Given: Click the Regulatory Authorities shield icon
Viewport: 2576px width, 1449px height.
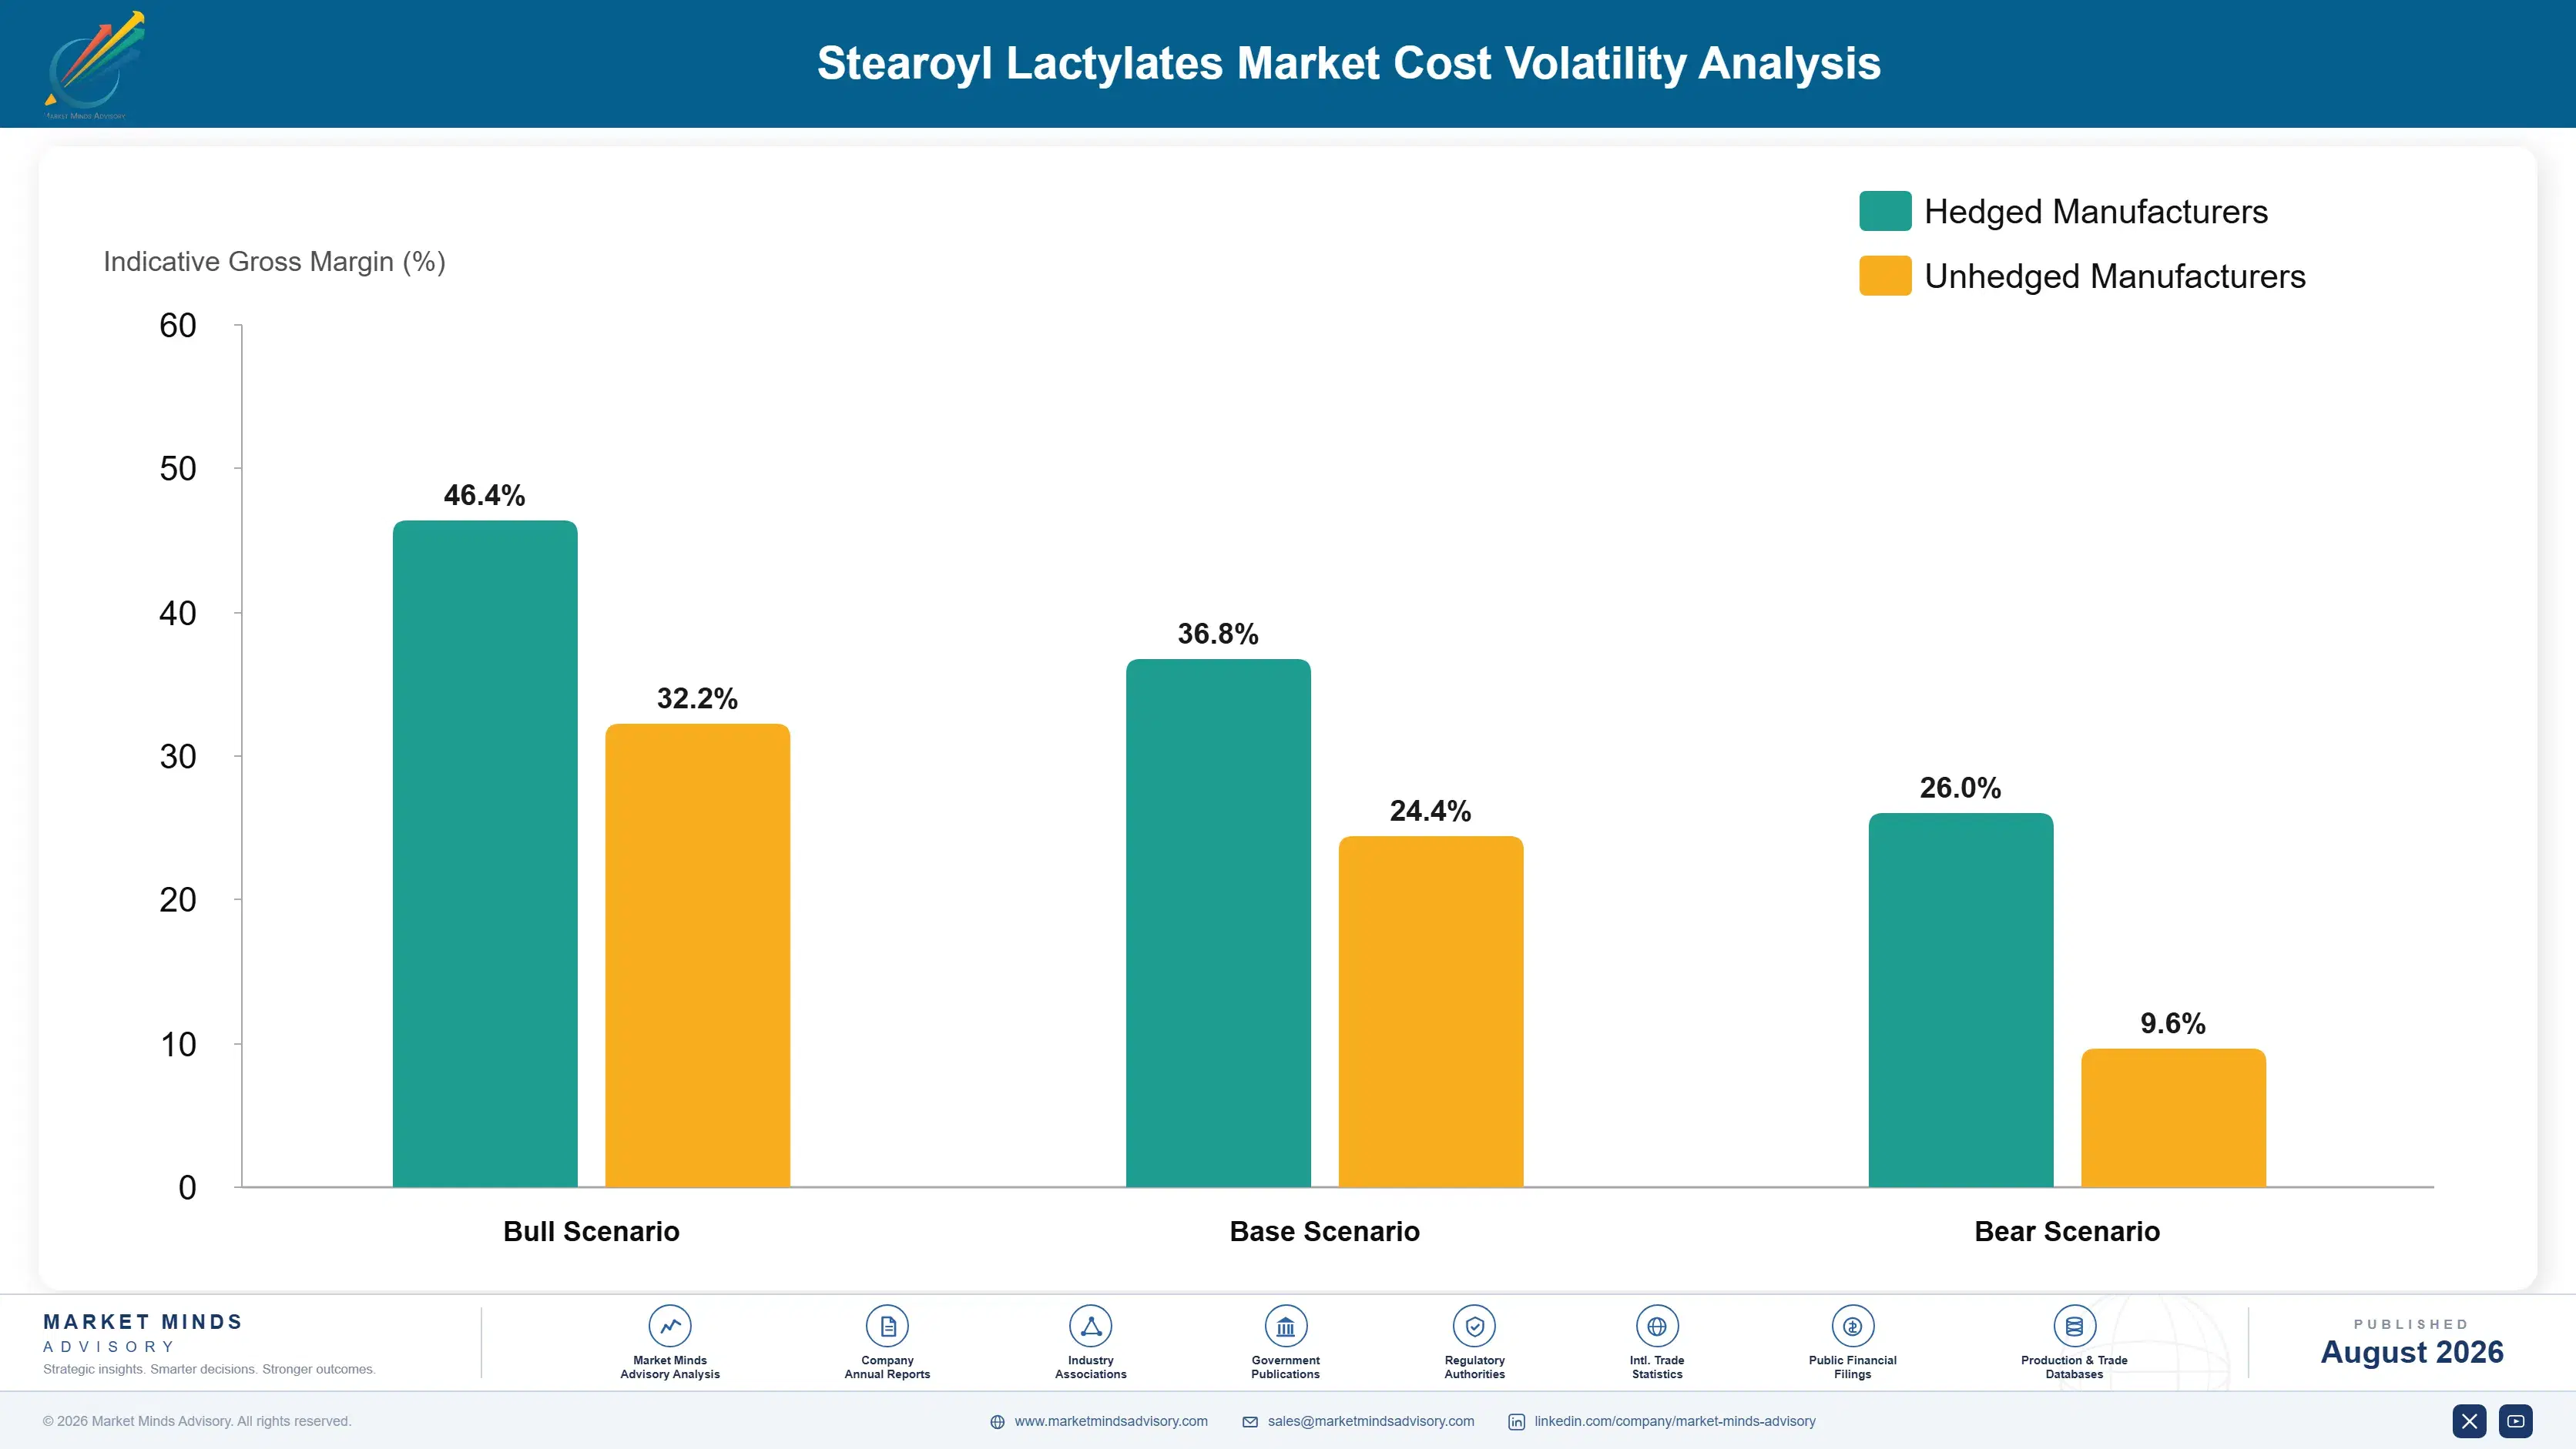Looking at the screenshot, I should 1474,1326.
